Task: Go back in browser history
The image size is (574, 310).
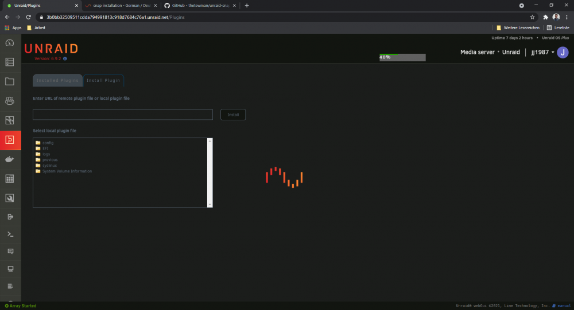Action: click(7, 17)
